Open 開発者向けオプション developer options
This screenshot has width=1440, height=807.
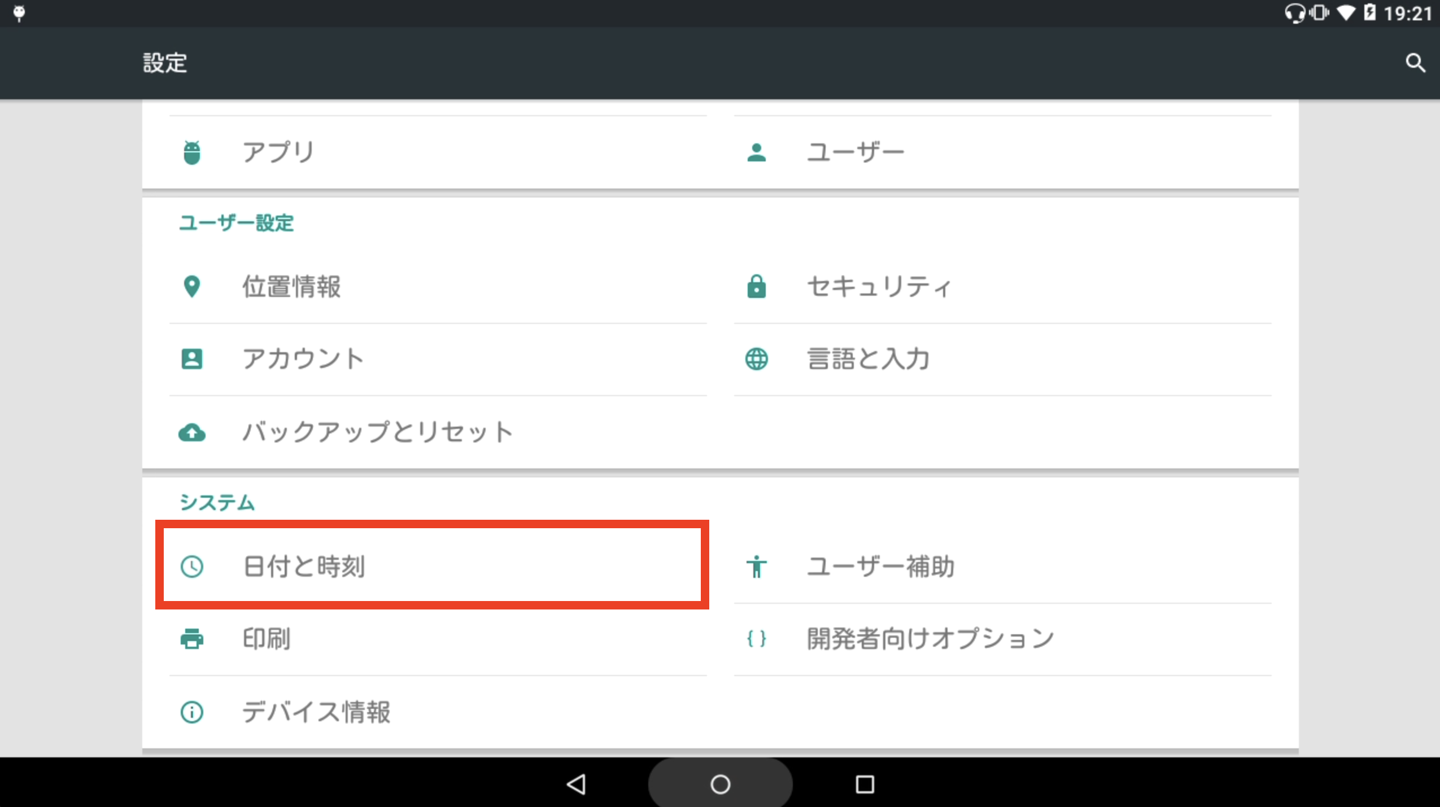[x=930, y=639]
